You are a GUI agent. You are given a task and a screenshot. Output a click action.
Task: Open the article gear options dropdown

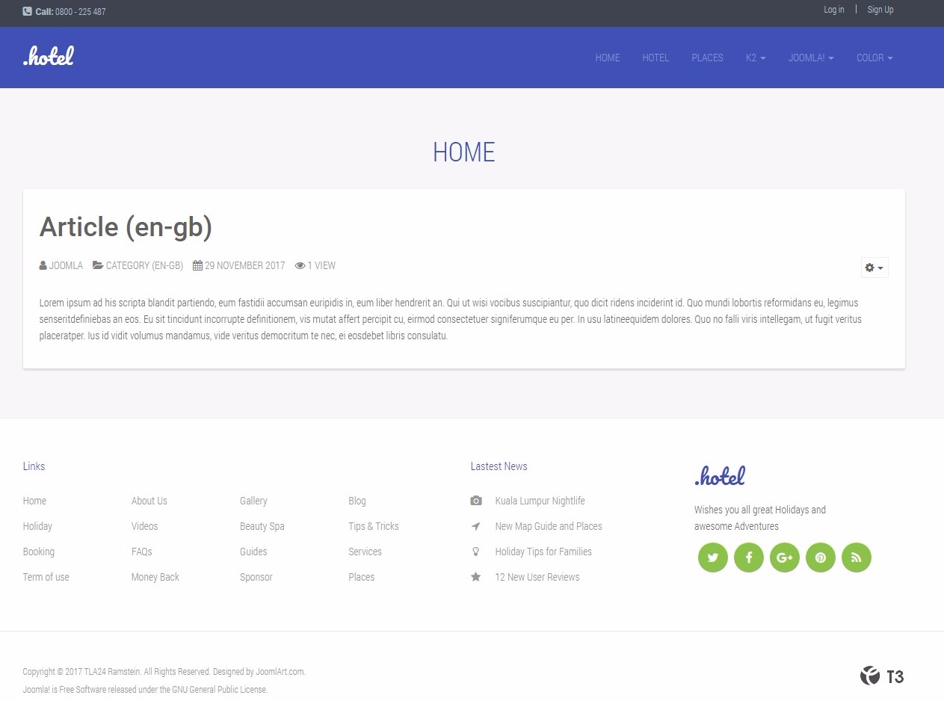(874, 268)
